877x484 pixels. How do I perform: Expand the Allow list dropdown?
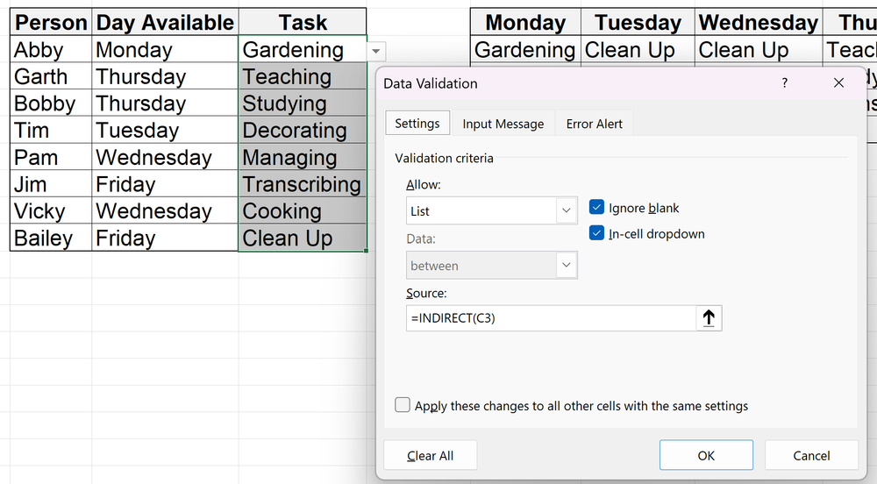click(x=566, y=211)
